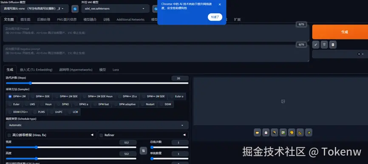Click the width value field 512
Viewport: 368px width, 164px height.
[127, 142]
